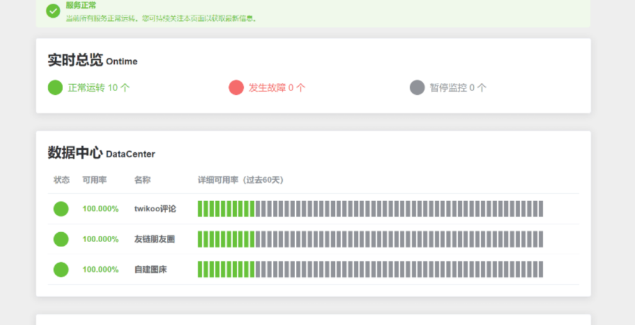Click the green checkmark icon in the banner
This screenshot has height=325, width=635.
53,11
